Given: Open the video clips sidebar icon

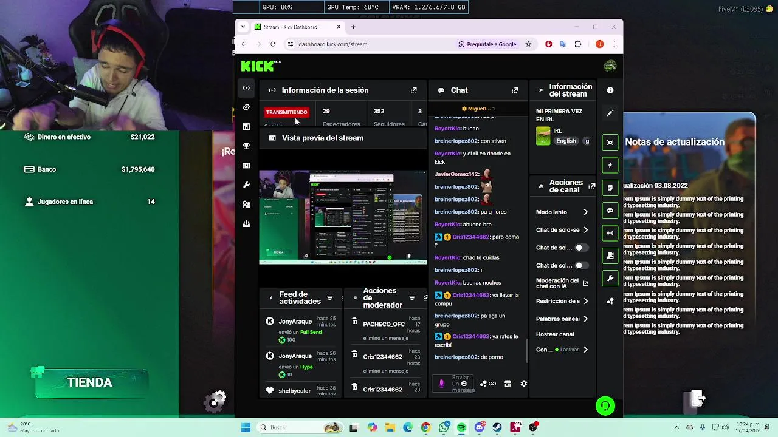Looking at the screenshot, I should point(246,166).
